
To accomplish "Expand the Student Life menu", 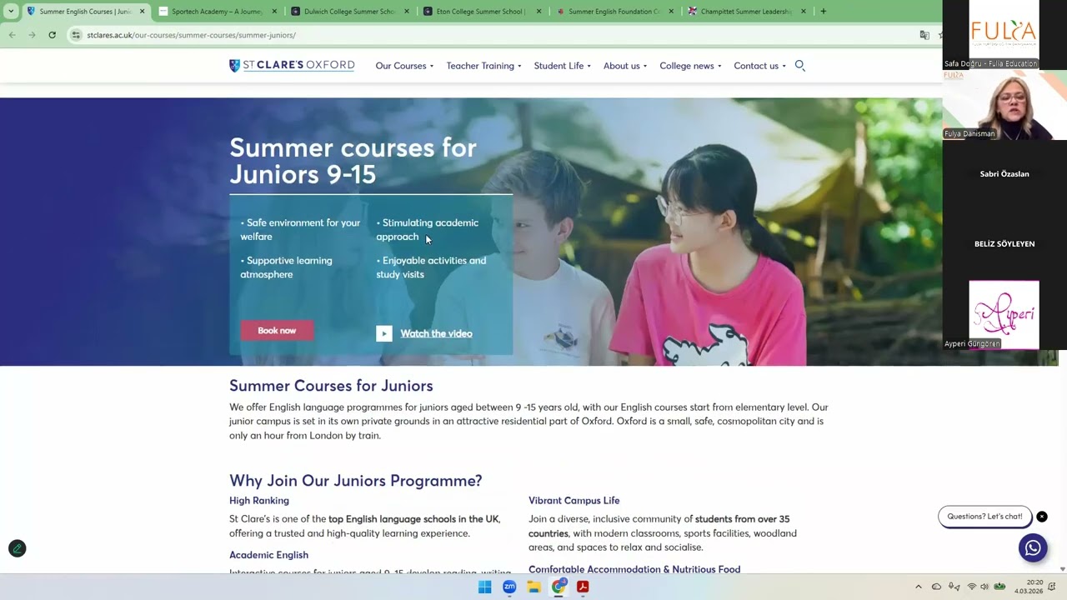I will 563,66.
